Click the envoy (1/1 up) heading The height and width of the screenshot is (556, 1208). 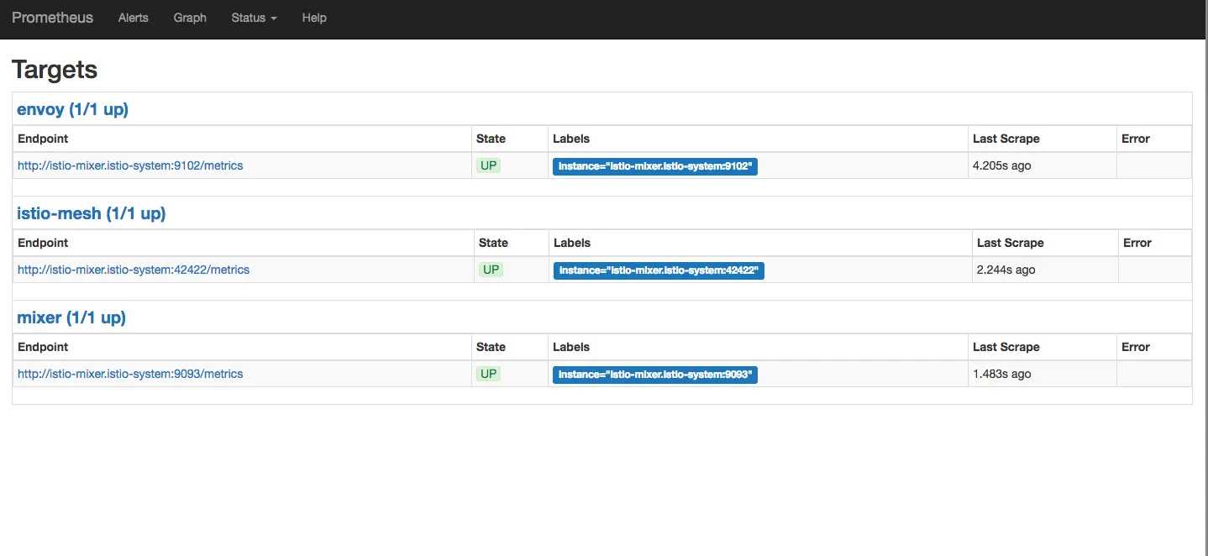click(x=72, y=109)
